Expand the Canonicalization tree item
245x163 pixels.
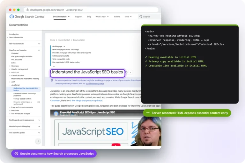pos(18,75)
